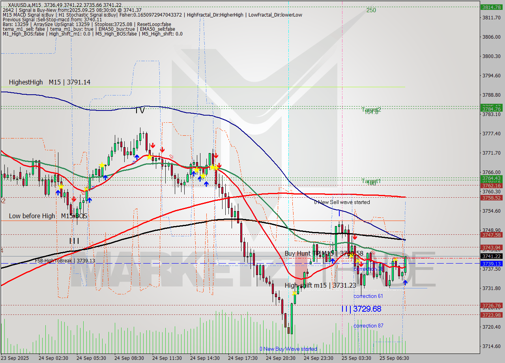
Task: Click the red sell arrow near 24 Sep 11:30
Action: tap(162, 150)
